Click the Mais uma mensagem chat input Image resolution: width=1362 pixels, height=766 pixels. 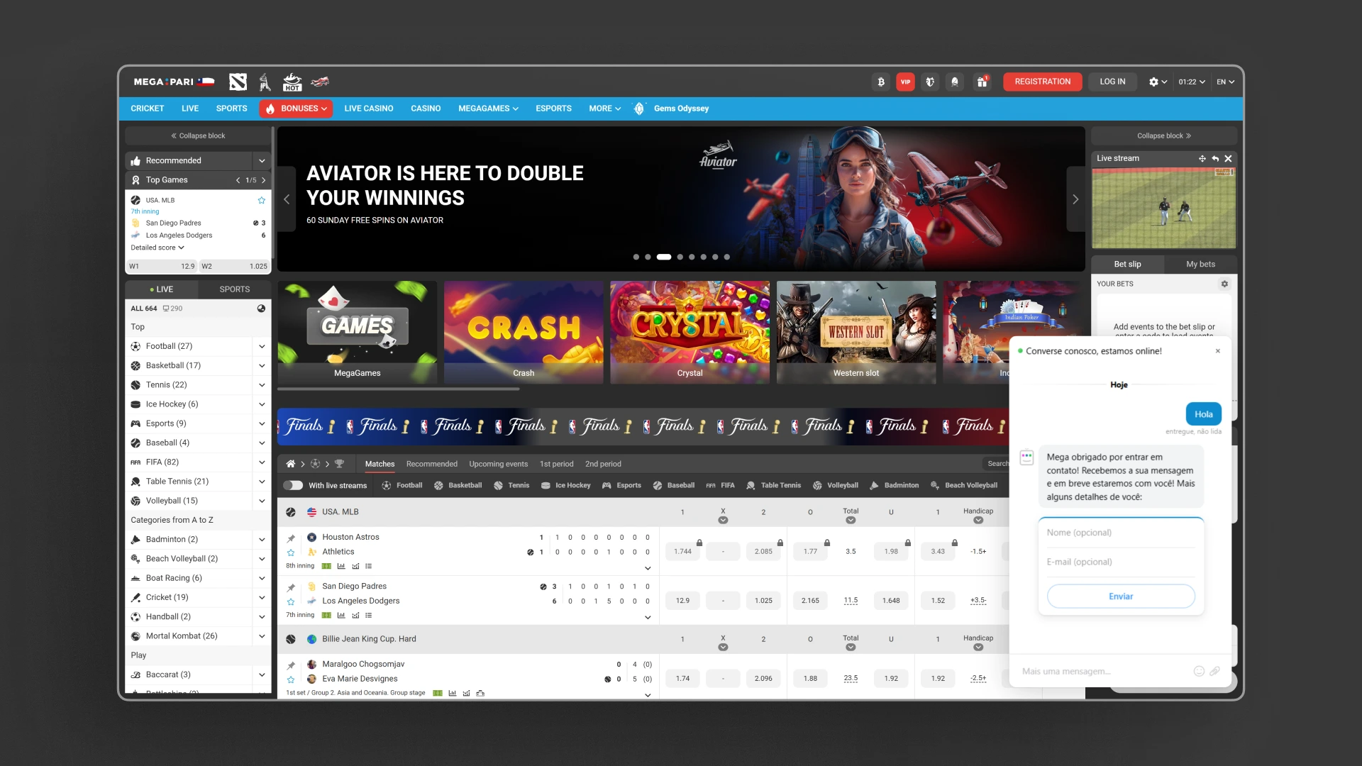tap(1103, 671)
